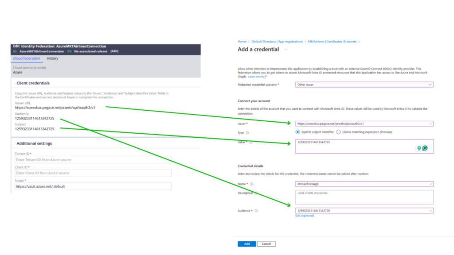
Task: Open the Learn more link
Action: (x=257, y=77)
